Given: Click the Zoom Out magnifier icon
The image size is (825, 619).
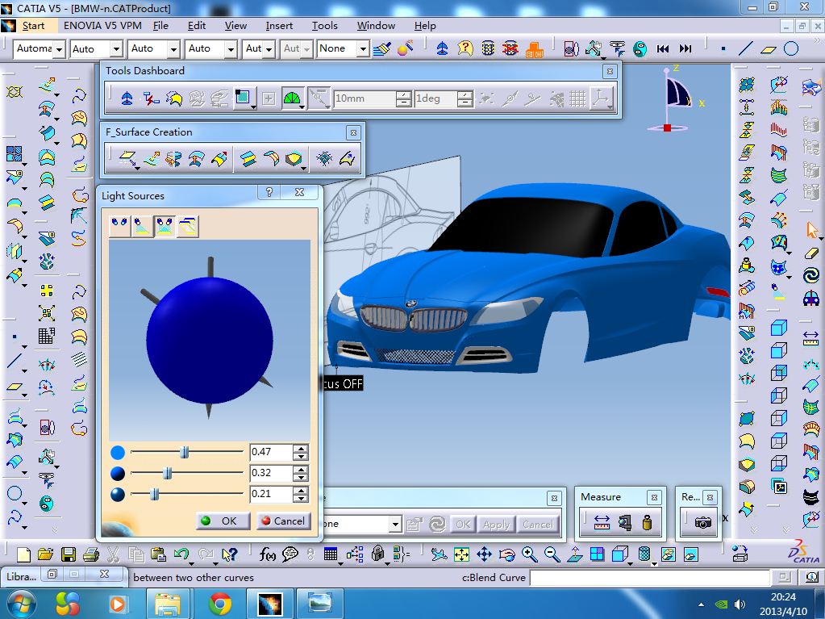Looking at the screenshot, I should click(x=552, y=554).
